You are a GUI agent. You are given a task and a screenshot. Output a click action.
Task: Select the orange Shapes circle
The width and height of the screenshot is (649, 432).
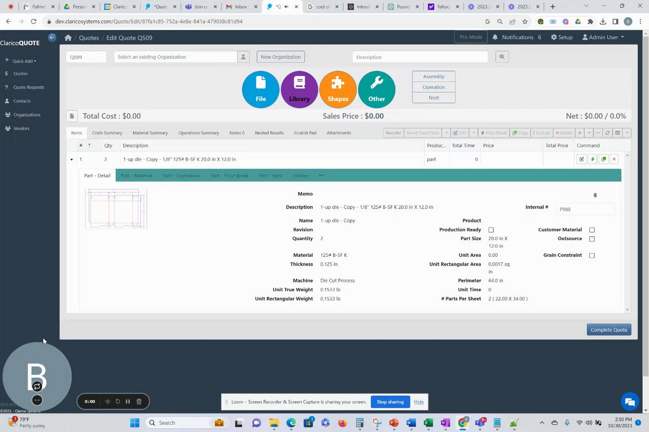[x=338, y=90]
